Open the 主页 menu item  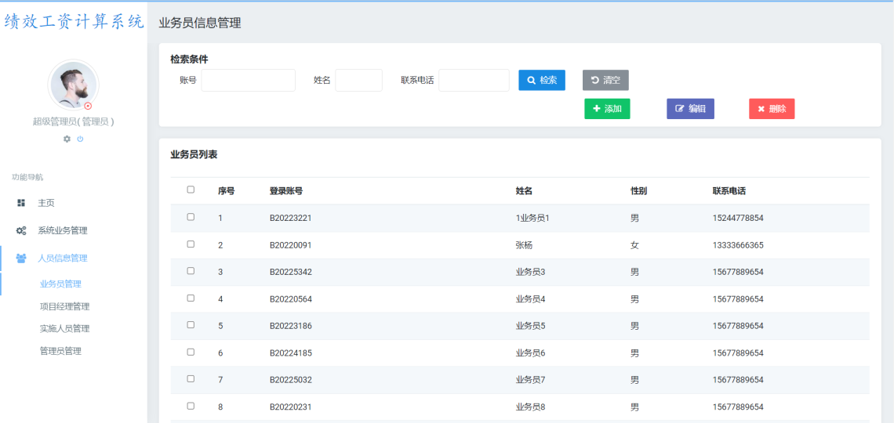[46, 203]
